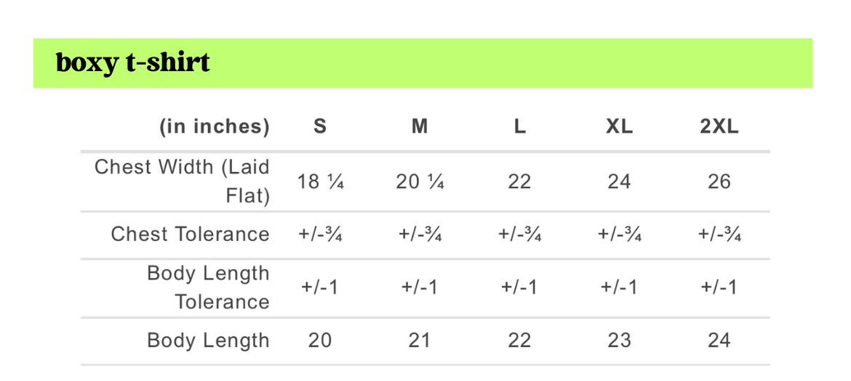The width and height of the screenshot is (851, 381).
Task: Click the chest width value 24 for XL
Action: point(619,181)
